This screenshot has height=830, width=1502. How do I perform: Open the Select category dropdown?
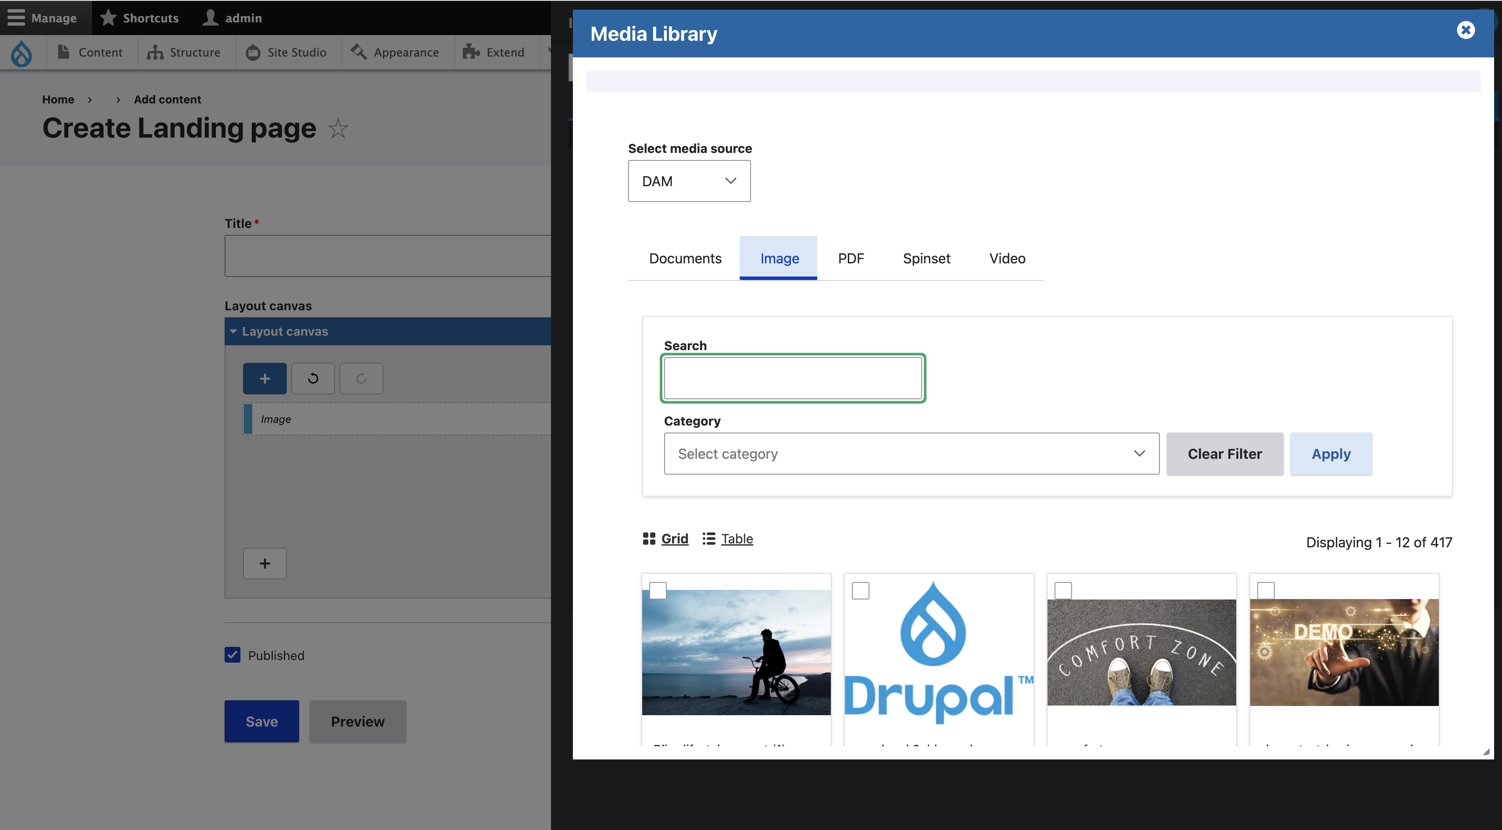pos(912,454)
